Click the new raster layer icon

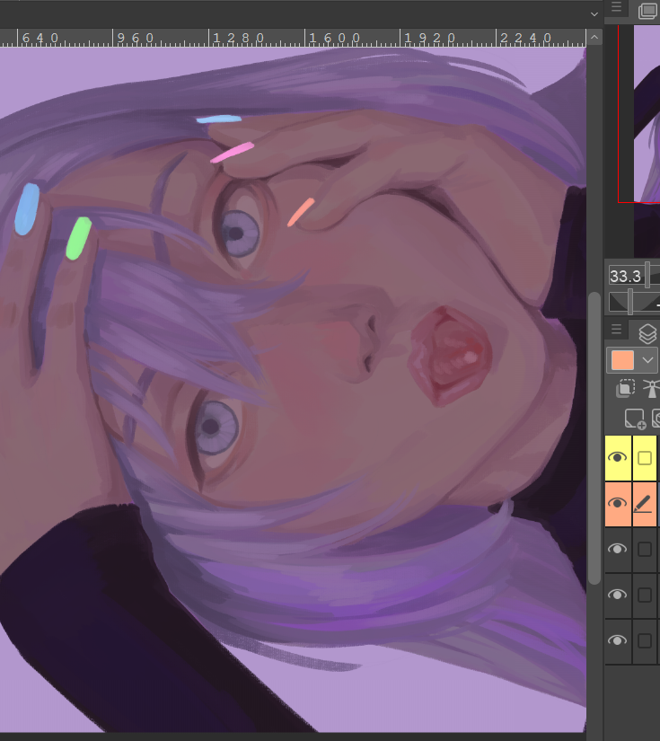(635, 419)
